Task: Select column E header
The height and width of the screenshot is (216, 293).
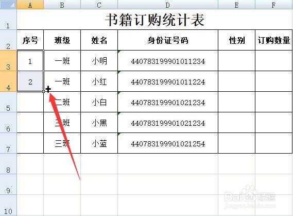Action: [236, 5]
